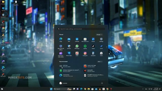
Task: Select Microsoft Edge desktop shortcut
Action: click(x=3, y=69)
